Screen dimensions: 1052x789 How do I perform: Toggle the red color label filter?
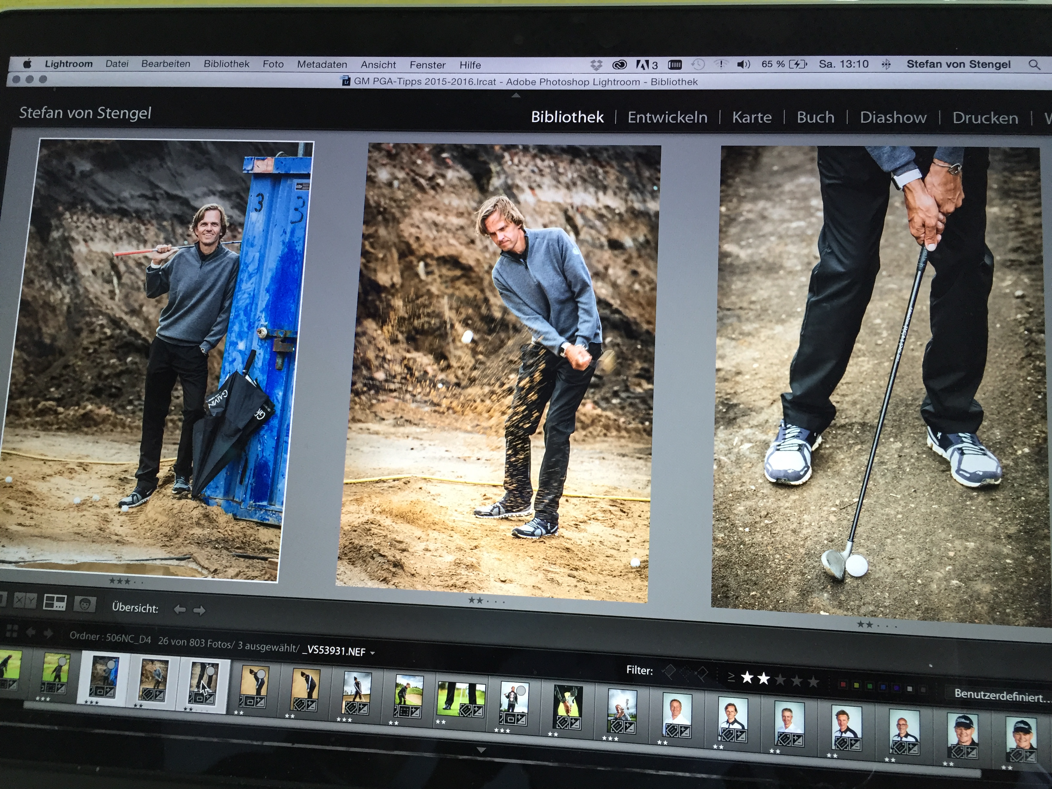(x=843, y=685)
